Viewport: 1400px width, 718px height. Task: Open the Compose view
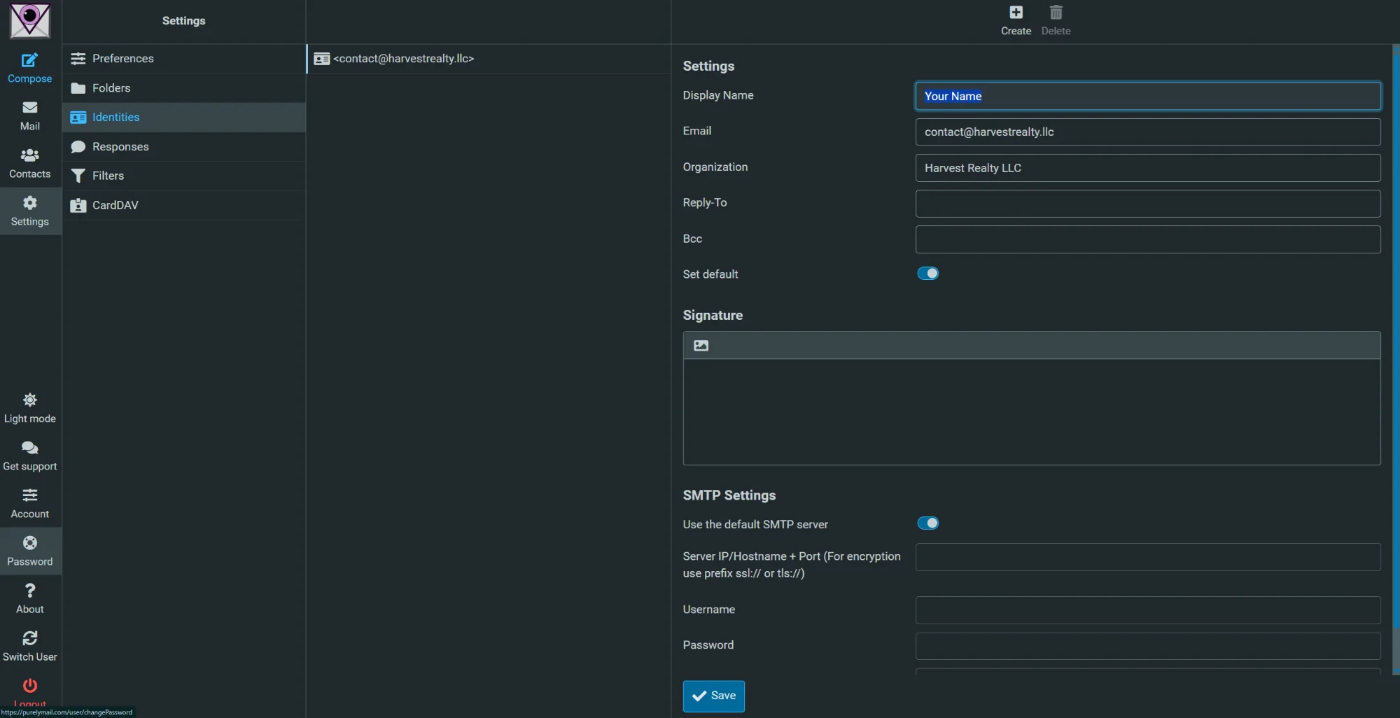[29, 67]
